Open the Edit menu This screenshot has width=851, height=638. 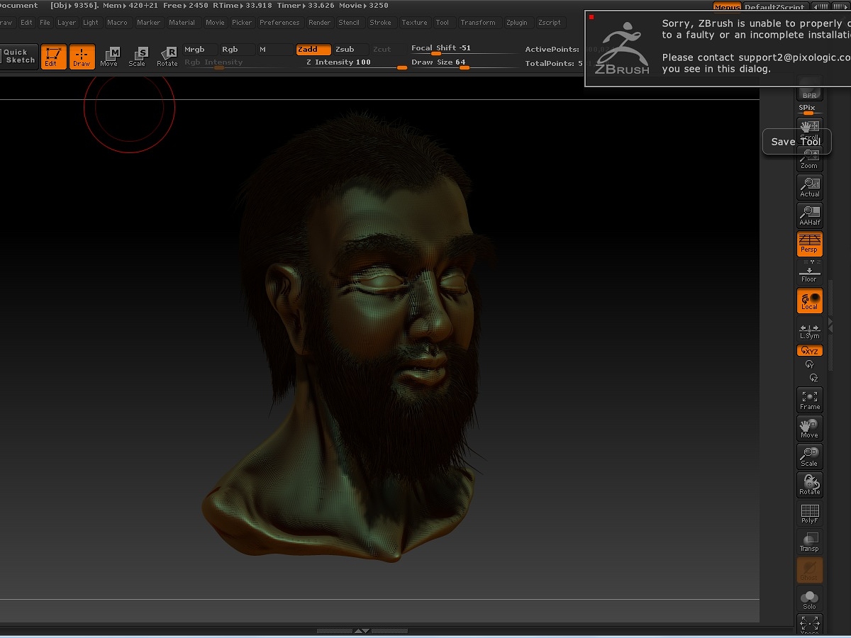pos(26,23)
